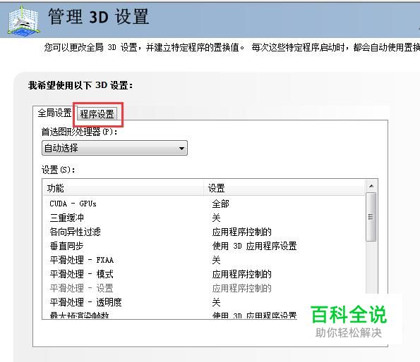Click 关 value next to 平滑处理 - 透明度
The height and width of the screenshot is (362, 420).
click(x=216, y=302)
